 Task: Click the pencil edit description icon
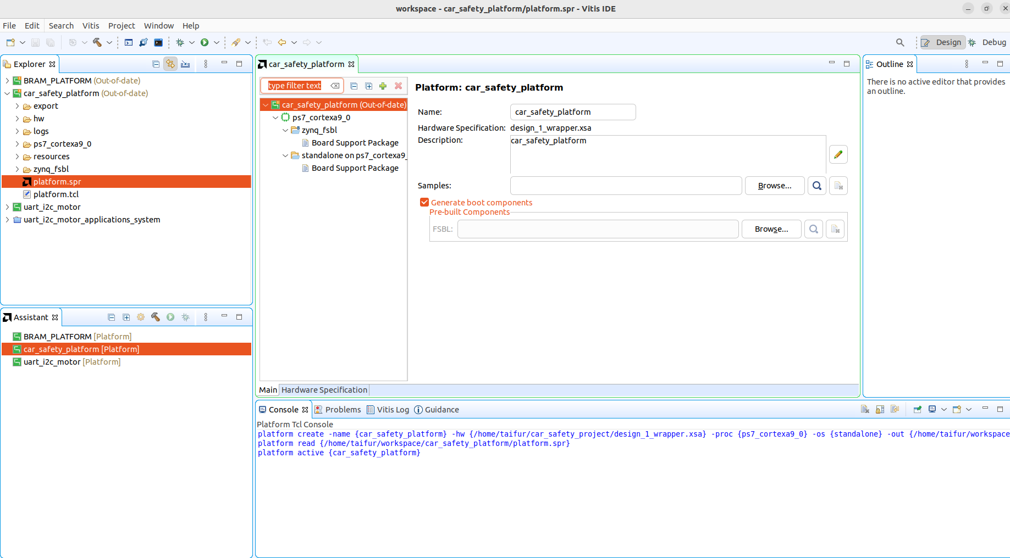tap(838, 154)
